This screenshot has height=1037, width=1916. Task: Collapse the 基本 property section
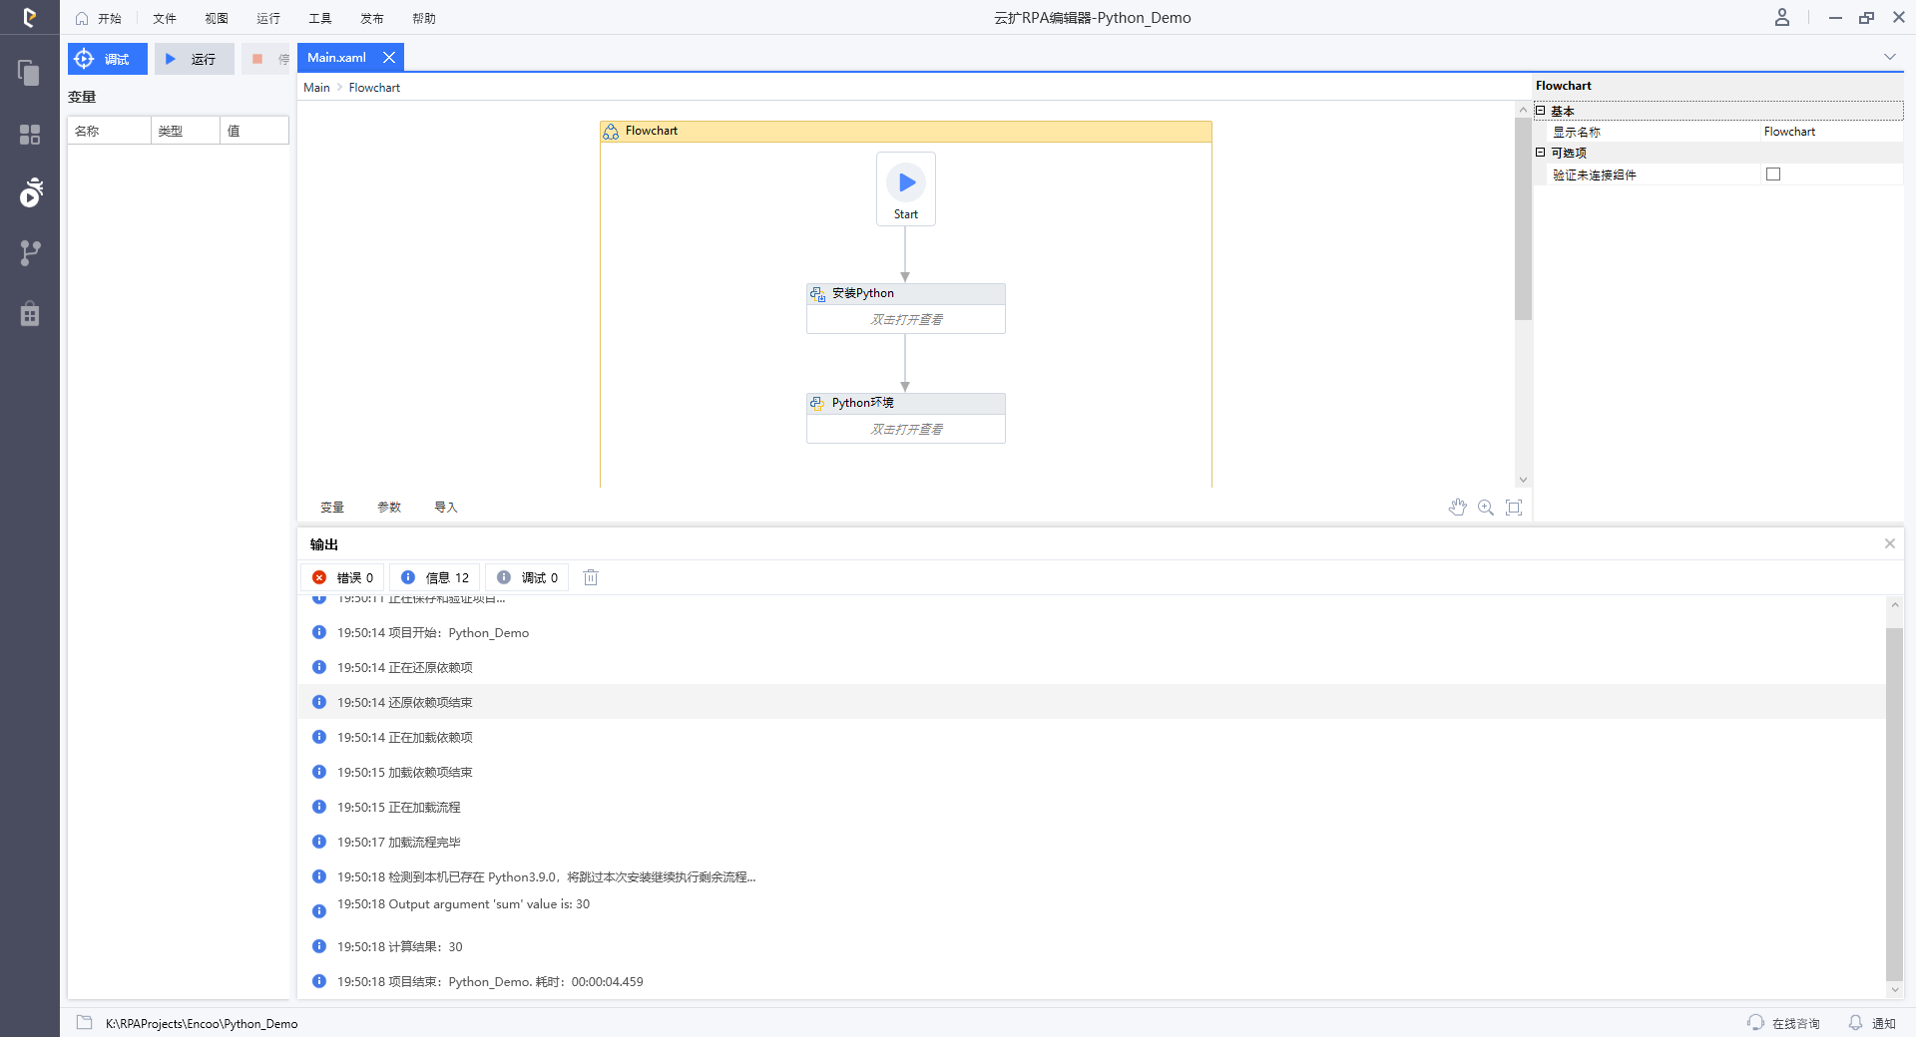coord(1541,111)
